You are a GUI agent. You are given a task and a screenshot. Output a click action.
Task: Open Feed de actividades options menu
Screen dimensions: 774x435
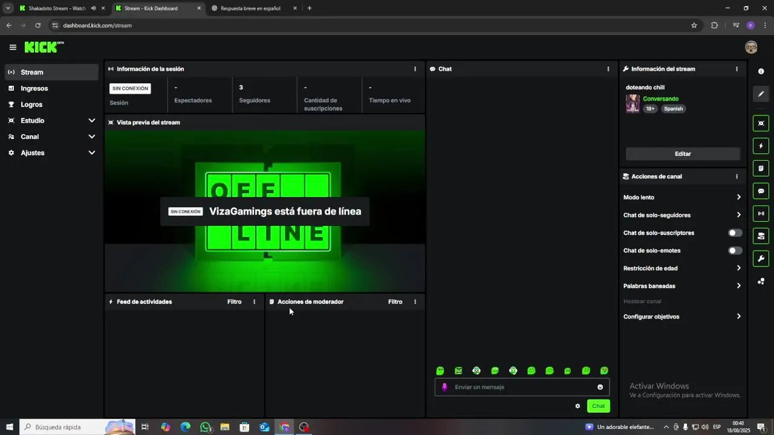[254, 301]
